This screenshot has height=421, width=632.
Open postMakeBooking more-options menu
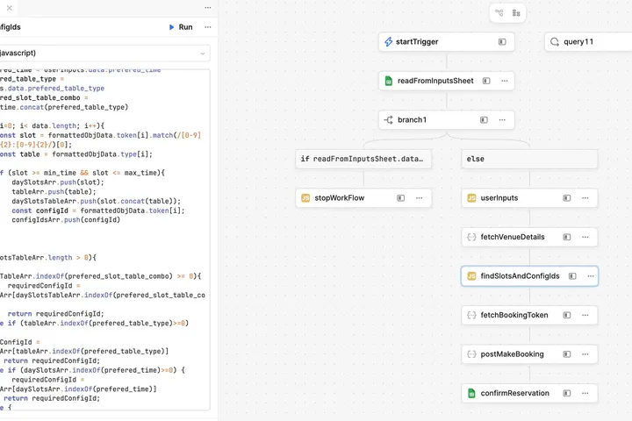(x=585, y=354)
